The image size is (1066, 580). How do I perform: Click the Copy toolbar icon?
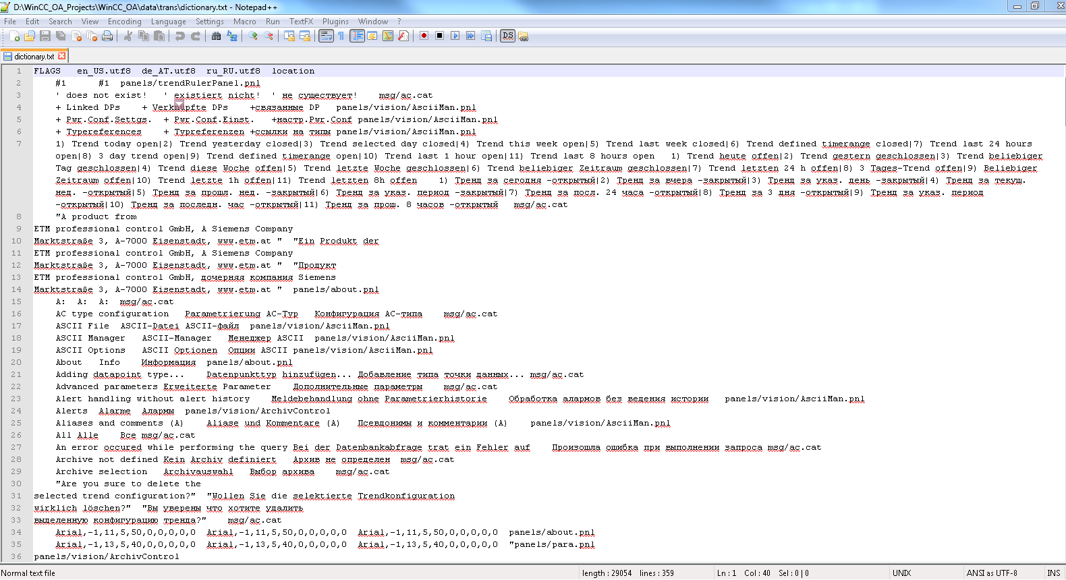143,36
